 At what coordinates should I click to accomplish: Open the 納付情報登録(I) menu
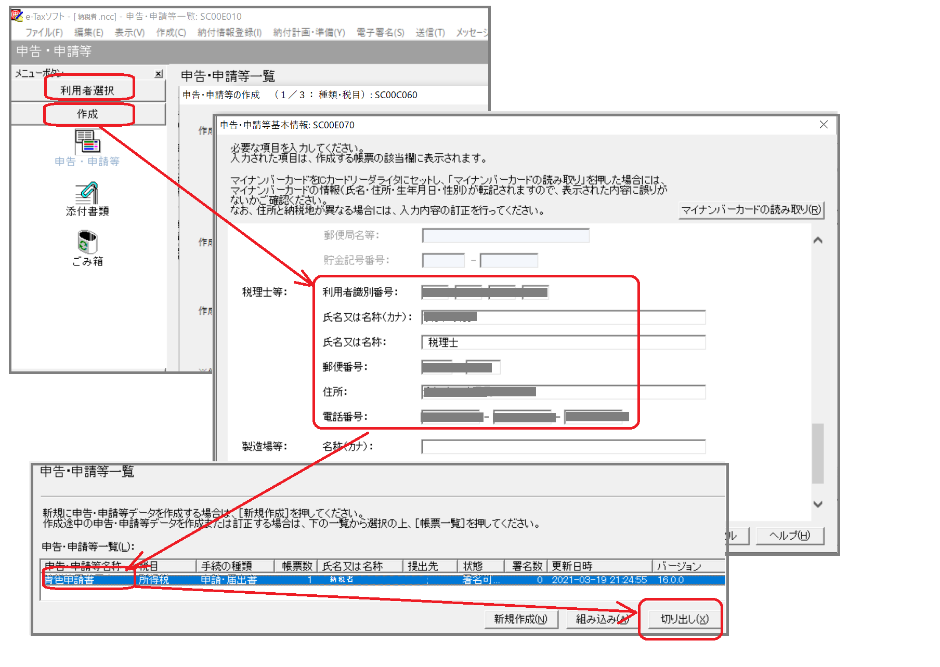(x=229, y=32)
